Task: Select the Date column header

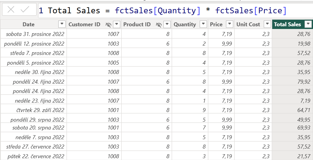Action: coord(28,24)
